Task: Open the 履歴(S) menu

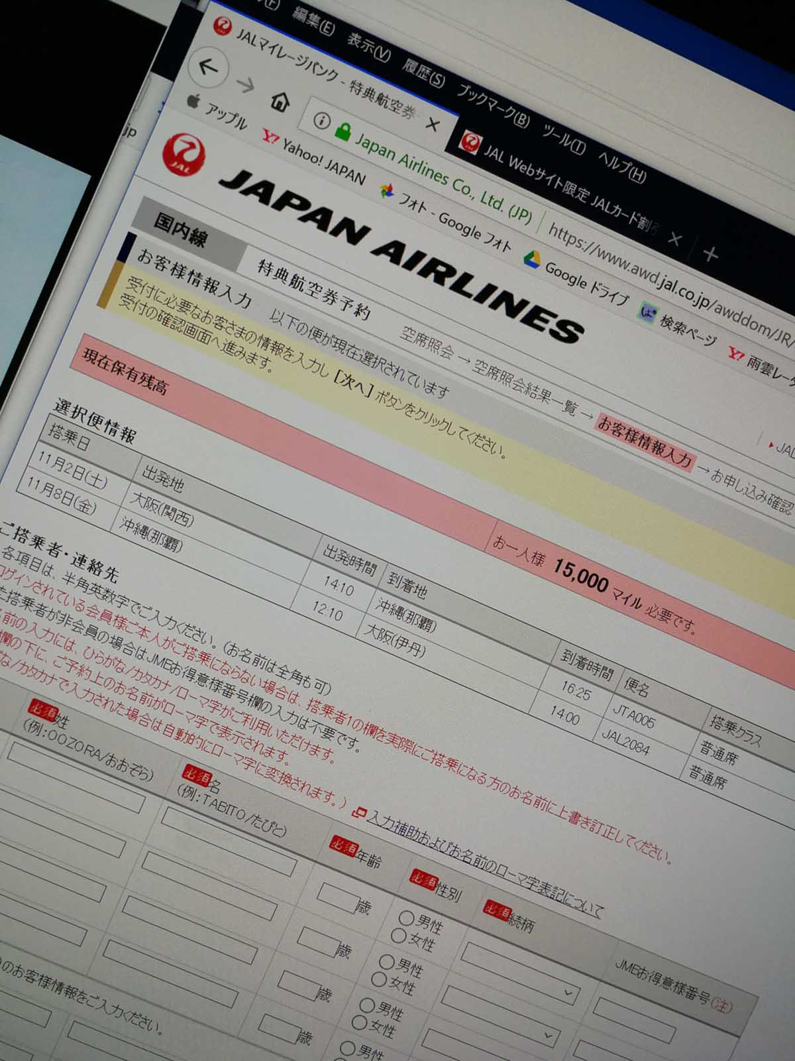Action: pos(423,74)
